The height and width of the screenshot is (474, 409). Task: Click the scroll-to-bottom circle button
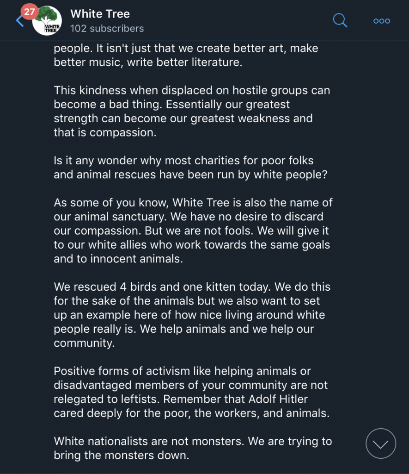pyautogui.click(x=381, y=444)
